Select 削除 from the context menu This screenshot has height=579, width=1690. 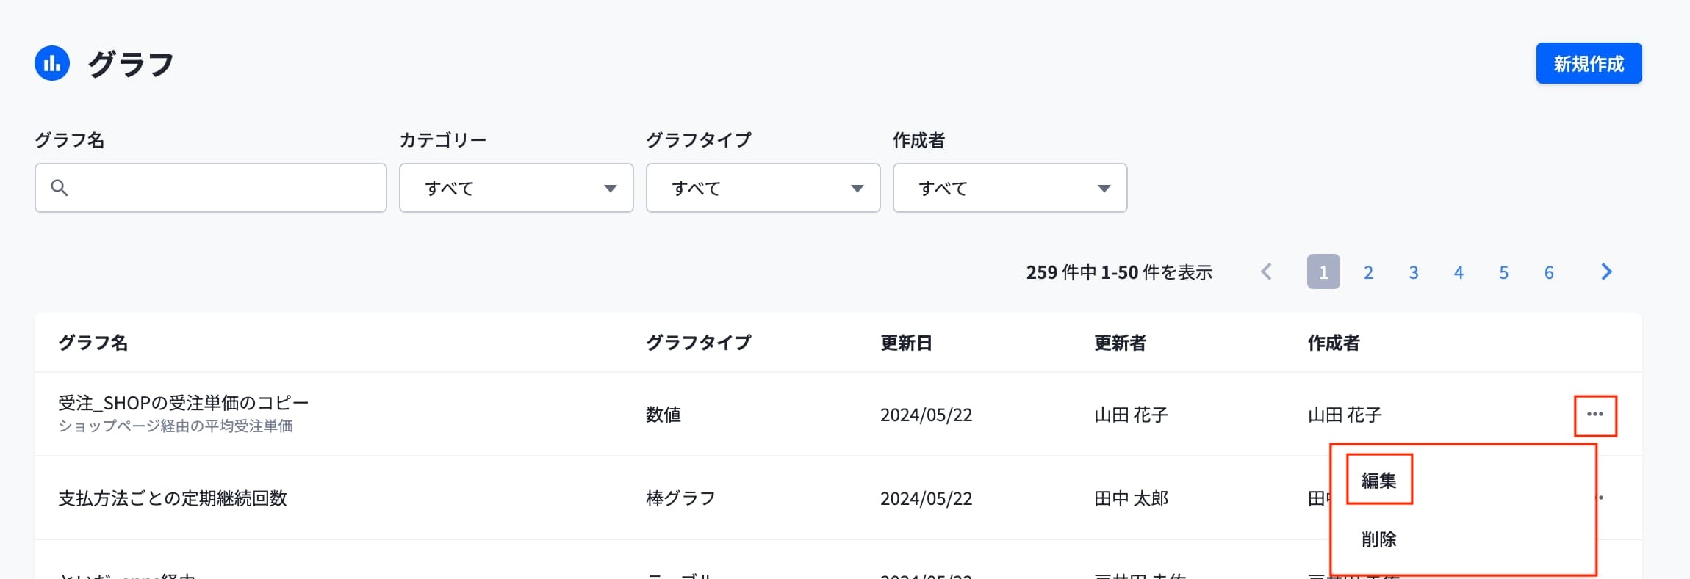(x=1379, y=539)
